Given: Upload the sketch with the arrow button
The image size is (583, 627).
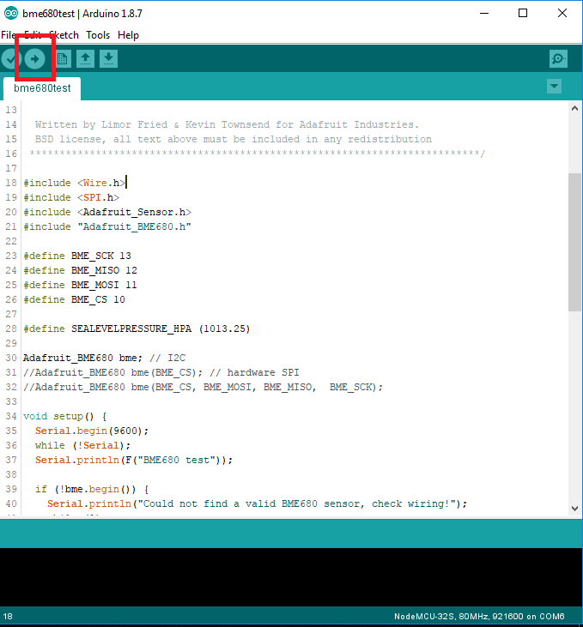Looking at the screenshot, I should 35,59.
